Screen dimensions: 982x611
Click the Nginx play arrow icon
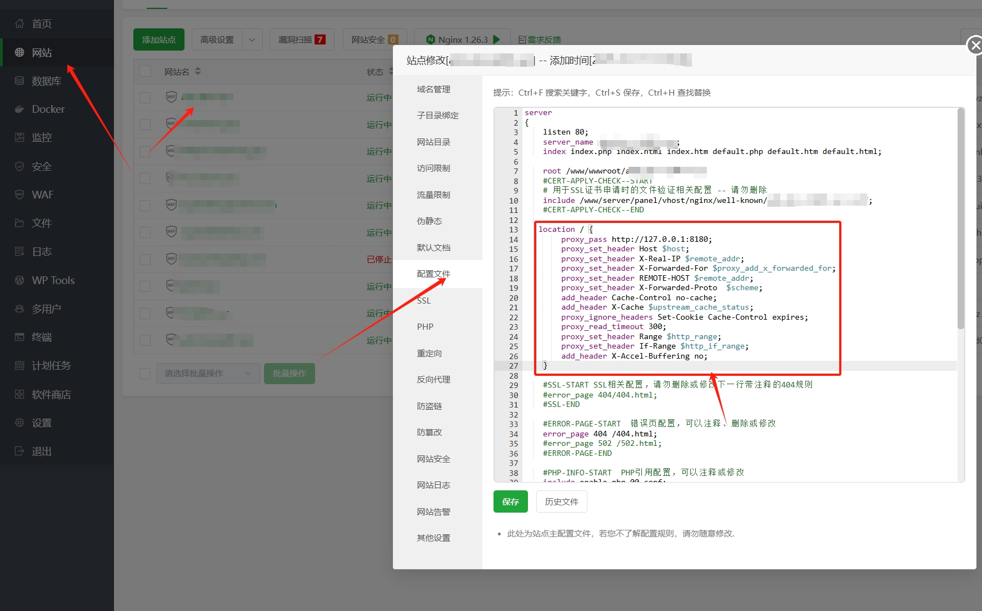[497, 39]
